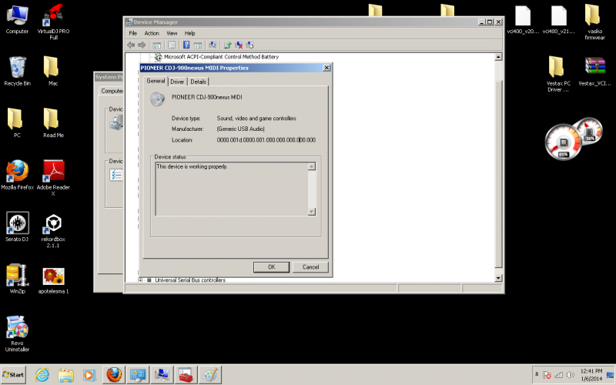Switch to the Driver tab
The width and height of the screenshot is (616, 385).
177,82
